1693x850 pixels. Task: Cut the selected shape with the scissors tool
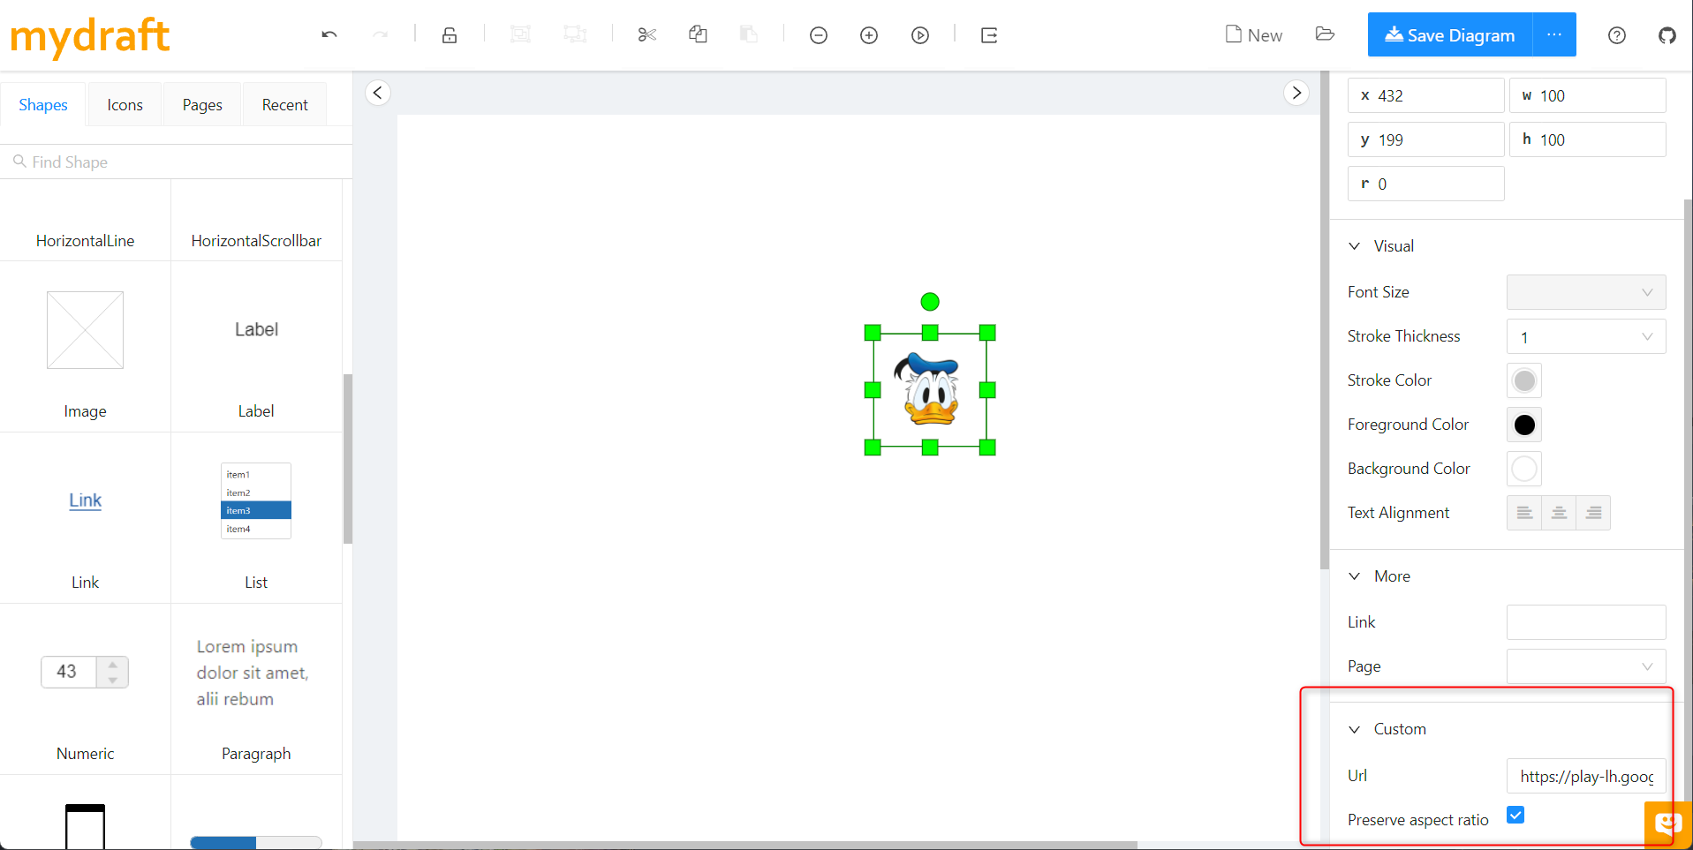(646, 34)
